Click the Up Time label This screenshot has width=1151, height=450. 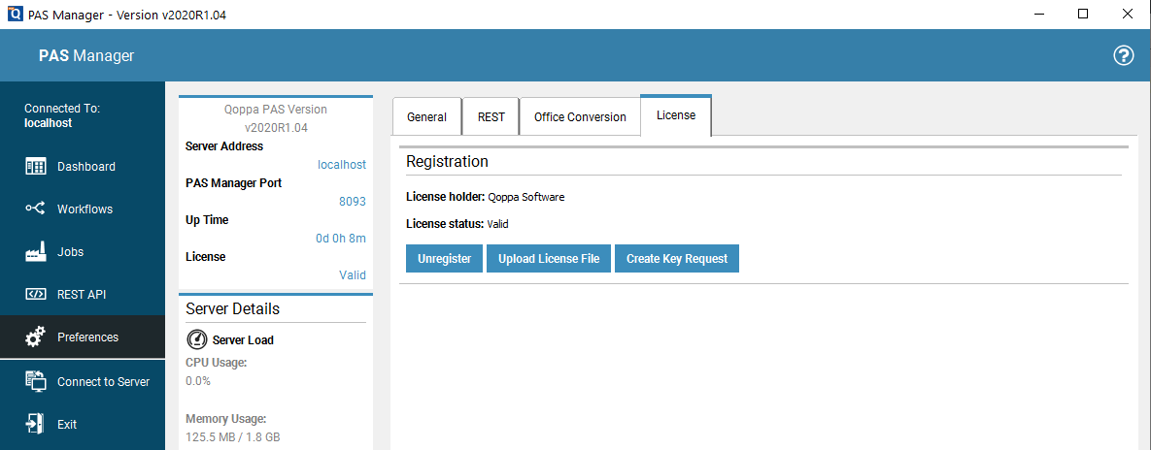click(x=207, y=220)
